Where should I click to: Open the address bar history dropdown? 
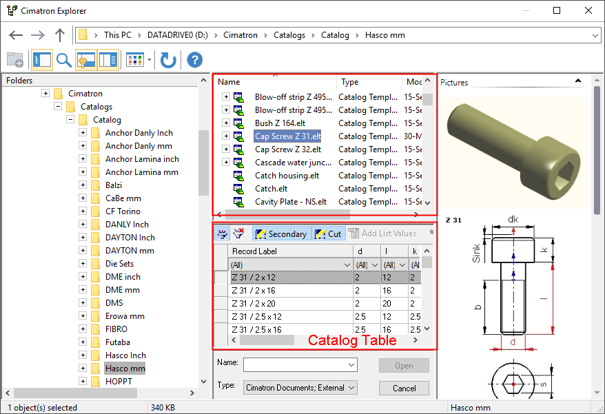pos(595,36)
